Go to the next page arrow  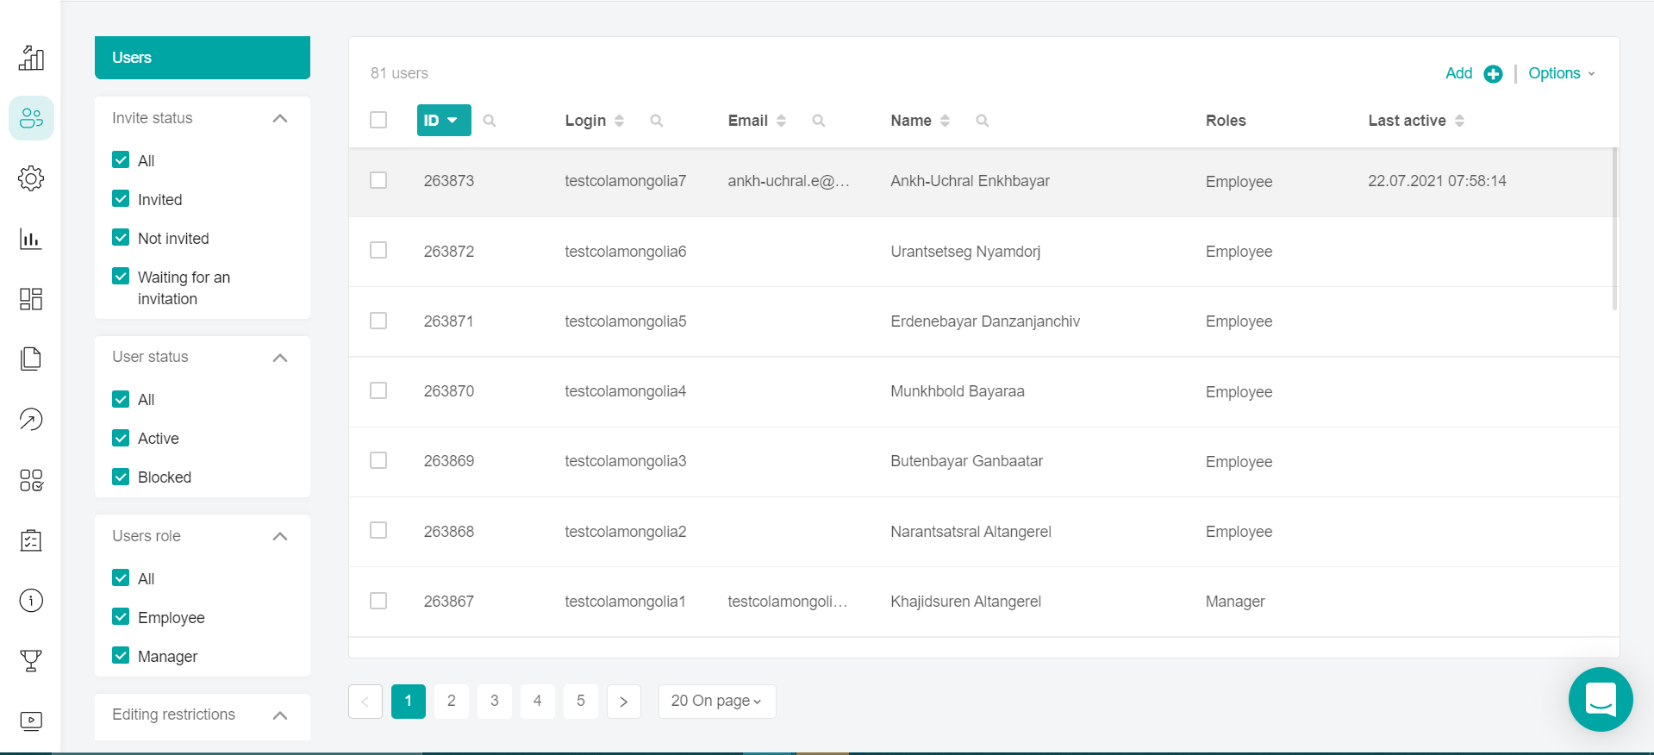tap(624, 702)
